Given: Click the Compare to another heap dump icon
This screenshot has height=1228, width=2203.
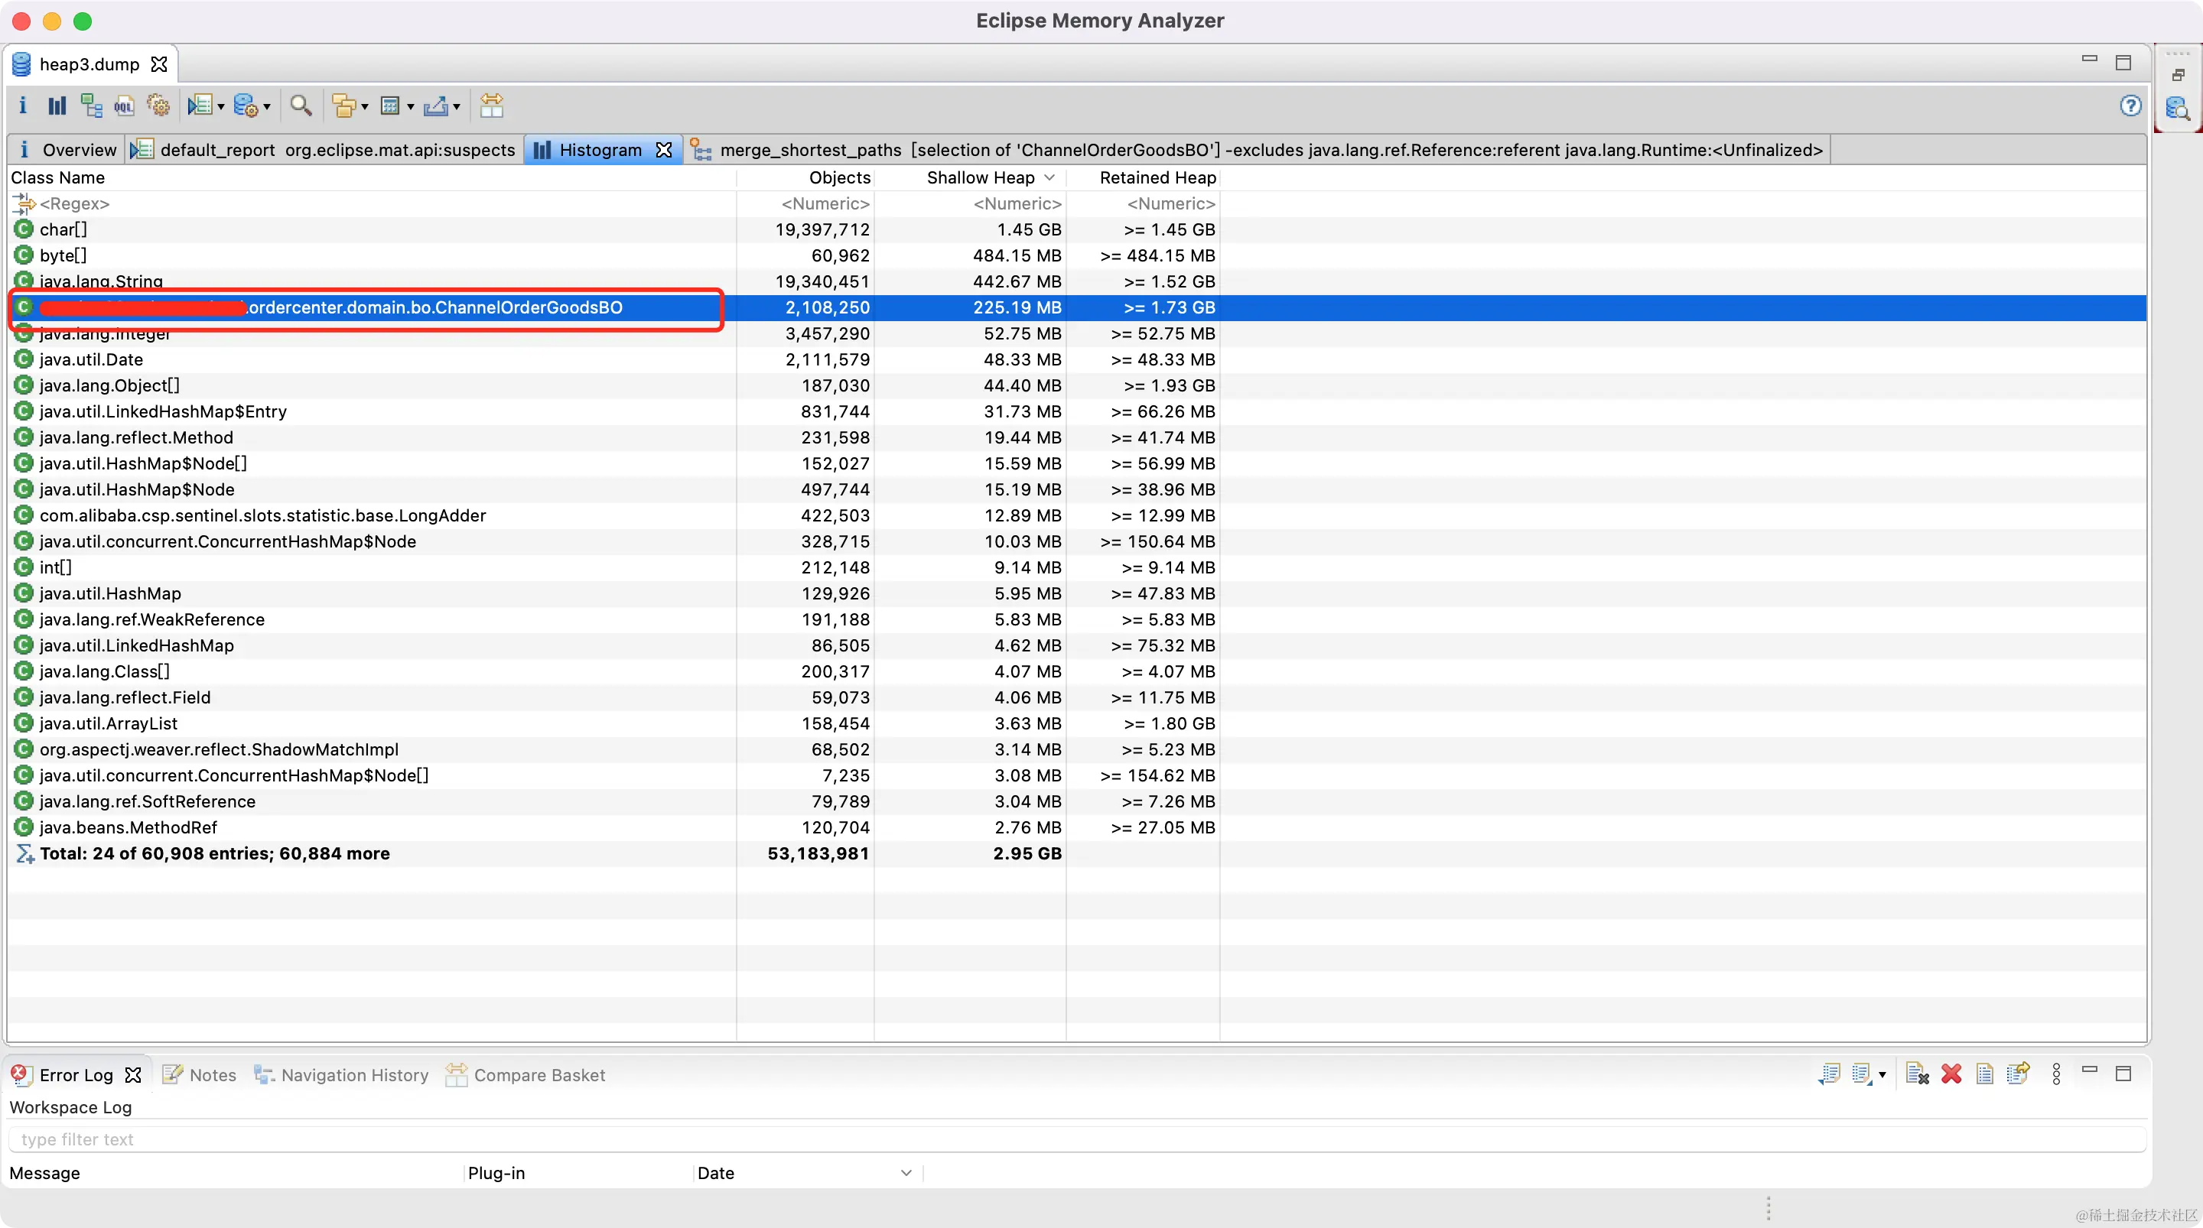Looking at the screenshot, I should tap(491, 106).
